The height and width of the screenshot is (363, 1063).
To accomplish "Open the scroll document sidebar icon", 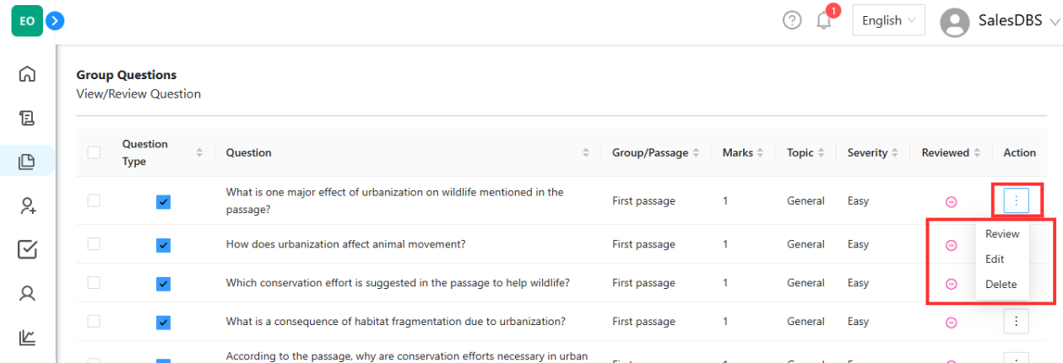I will coord(27,117).
